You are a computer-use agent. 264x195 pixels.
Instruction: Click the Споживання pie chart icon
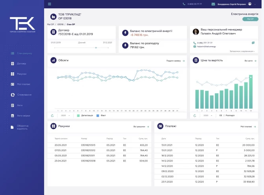[x=12, y=95]
